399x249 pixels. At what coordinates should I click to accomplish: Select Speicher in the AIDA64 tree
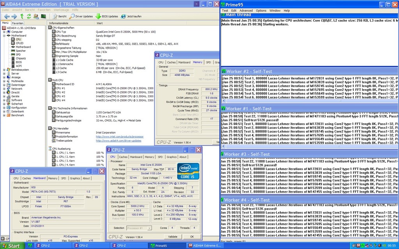tap(21, 51)
